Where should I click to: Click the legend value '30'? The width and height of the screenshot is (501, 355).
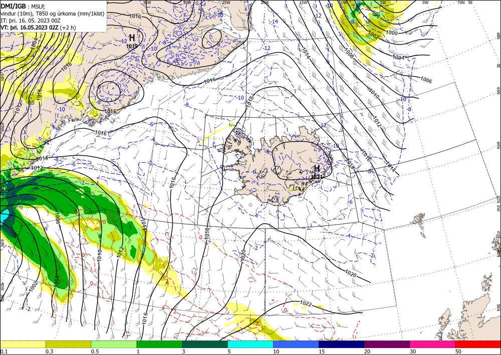pyautogui.click(x=413, y=351)
